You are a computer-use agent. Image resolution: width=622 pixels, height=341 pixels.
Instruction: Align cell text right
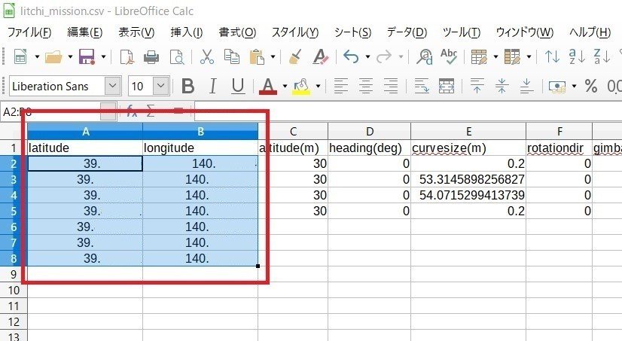[x=391, y=86]
